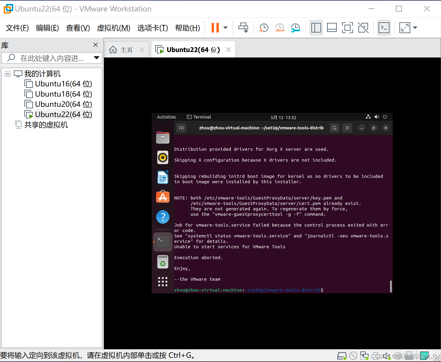Select Ubuntu16(64 位) in the library
Image resolution: width=441 pixels, height=362 pixels.
tap(63, 84)
